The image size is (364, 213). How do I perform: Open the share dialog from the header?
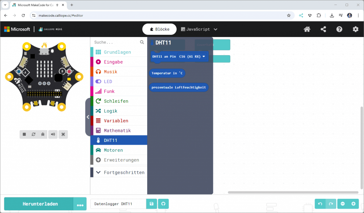coord(323,29)
